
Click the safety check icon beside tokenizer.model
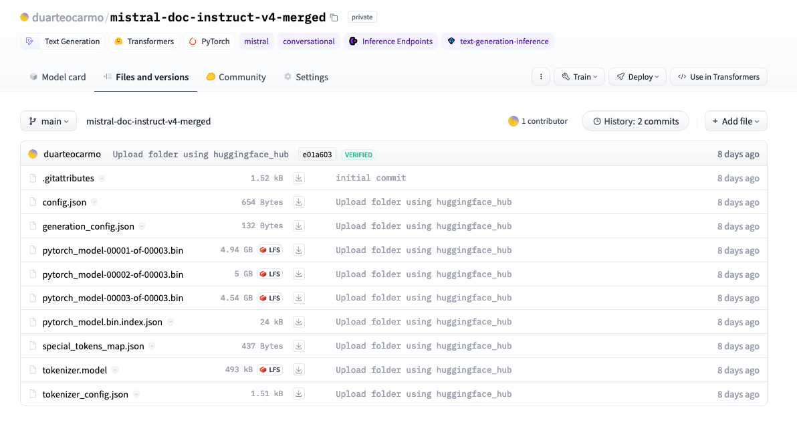click(x=115, y=370)
